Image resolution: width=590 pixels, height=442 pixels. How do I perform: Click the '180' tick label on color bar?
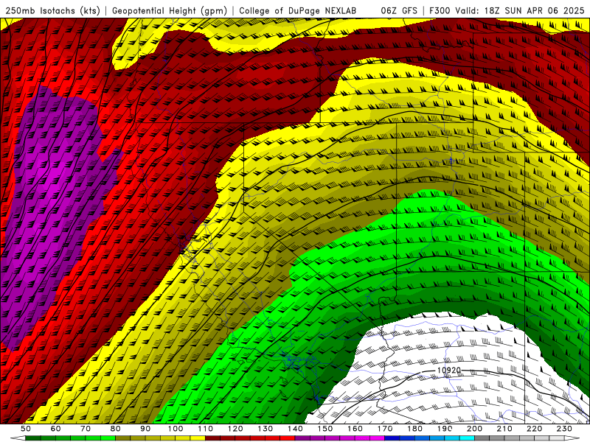(x=415, y=429)
